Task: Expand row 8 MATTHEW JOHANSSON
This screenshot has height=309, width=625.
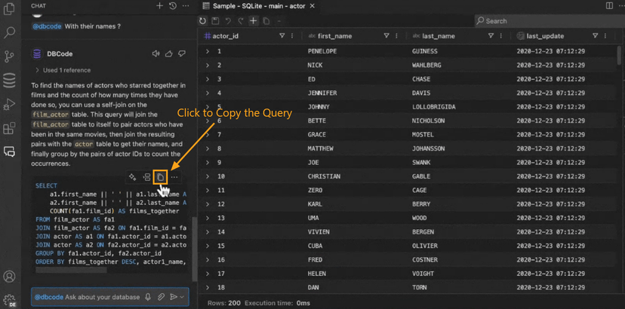Action: tap(208, 148)
